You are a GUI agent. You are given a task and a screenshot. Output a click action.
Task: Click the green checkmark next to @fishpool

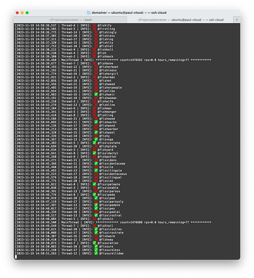(x=96, y=133)
